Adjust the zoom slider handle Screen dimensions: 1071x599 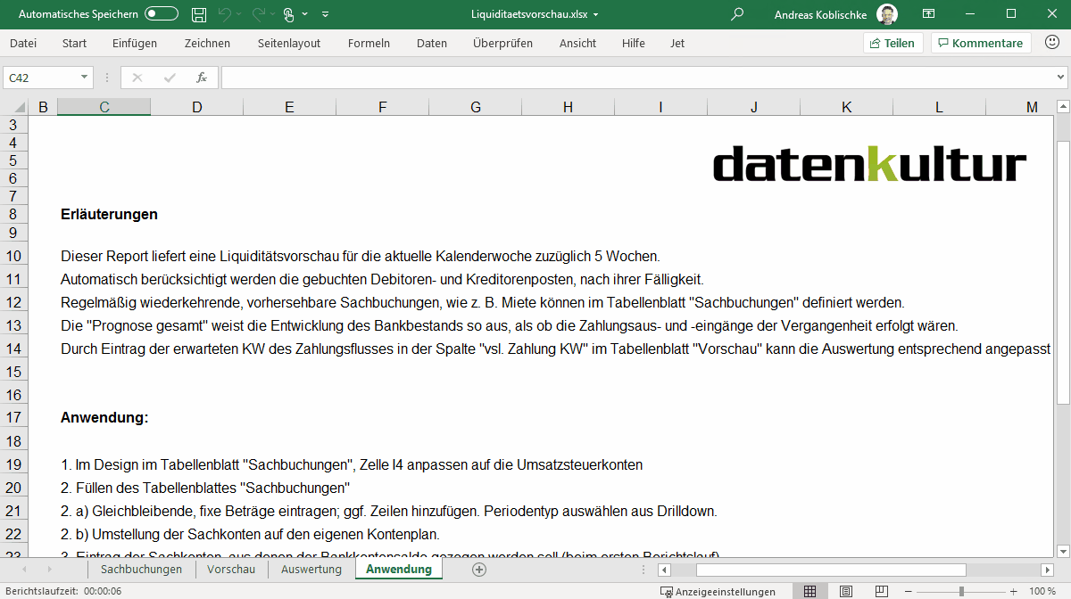click(961, 591)
